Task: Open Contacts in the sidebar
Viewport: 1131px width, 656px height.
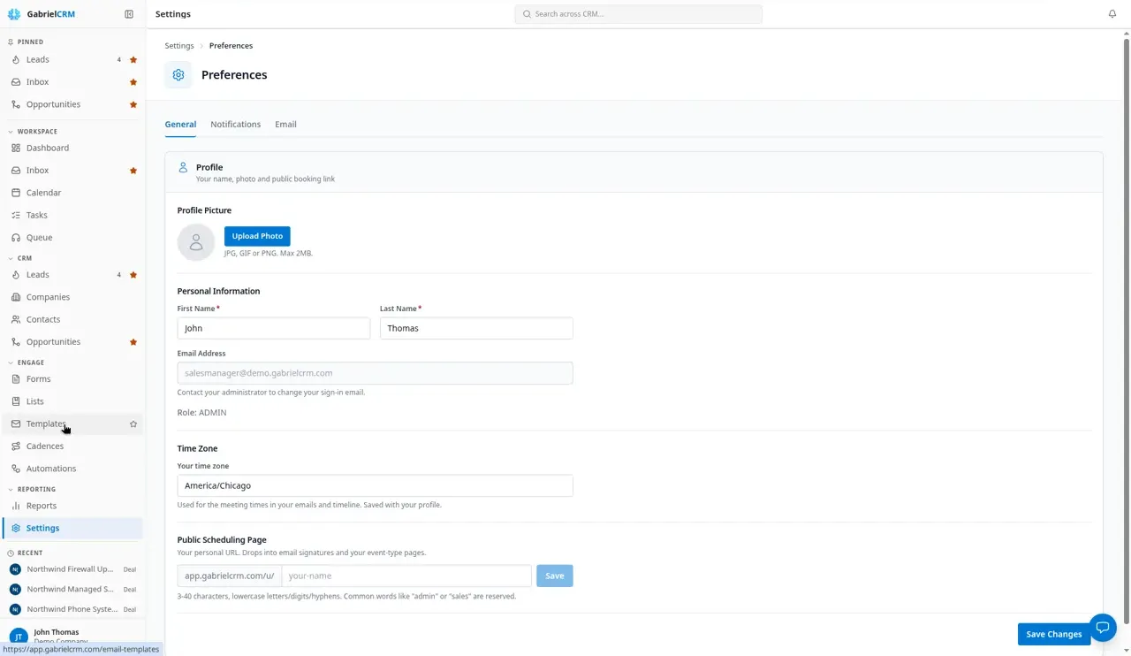Action: (72, 319)
